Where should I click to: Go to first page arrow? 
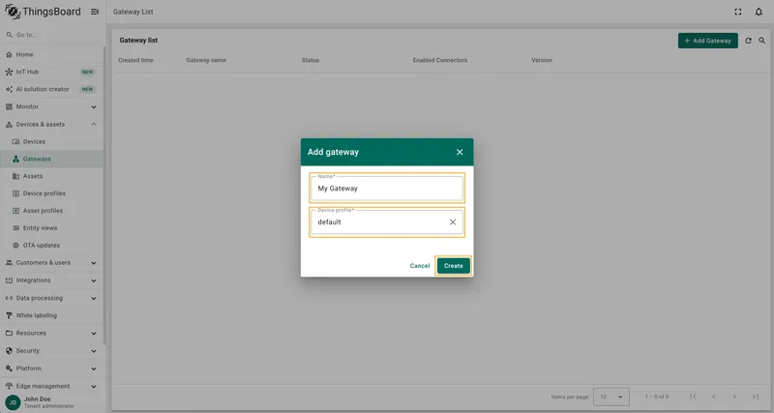point(693,397)
